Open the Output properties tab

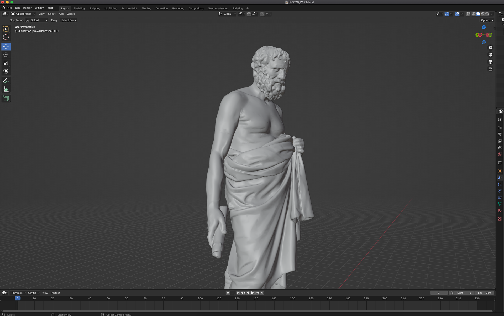(x=500, y=134)
